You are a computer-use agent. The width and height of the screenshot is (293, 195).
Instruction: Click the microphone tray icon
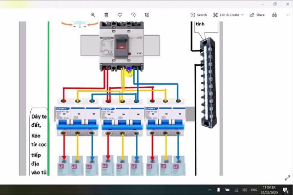218,190
